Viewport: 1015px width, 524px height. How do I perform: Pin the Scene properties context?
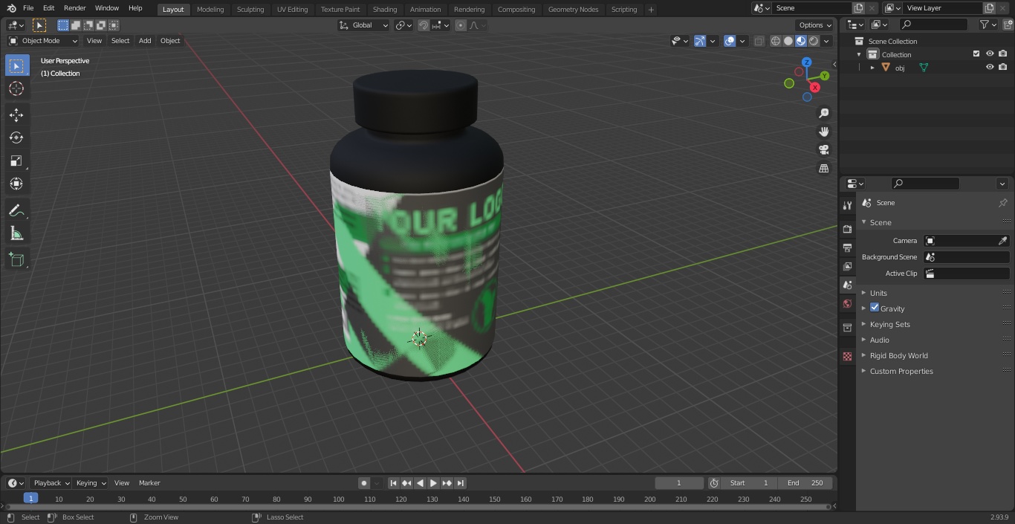(1002, 202)
